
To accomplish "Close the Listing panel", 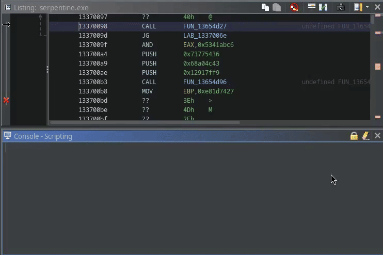I will 377,7.
